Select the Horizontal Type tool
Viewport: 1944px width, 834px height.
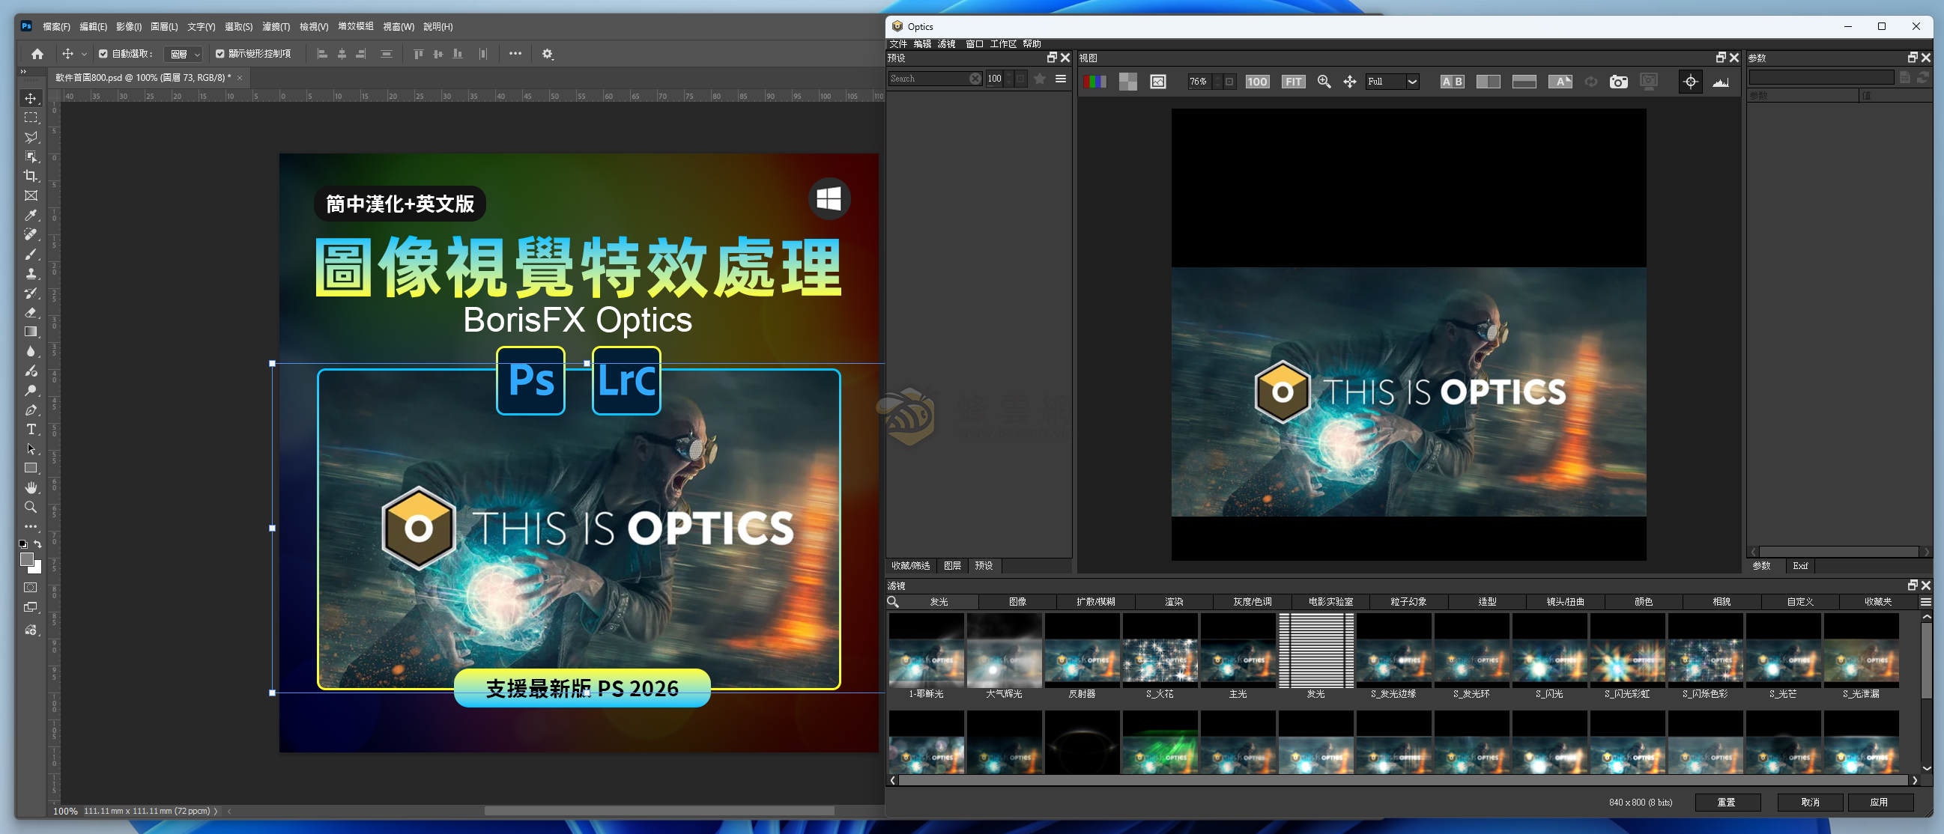click(31, 429)
